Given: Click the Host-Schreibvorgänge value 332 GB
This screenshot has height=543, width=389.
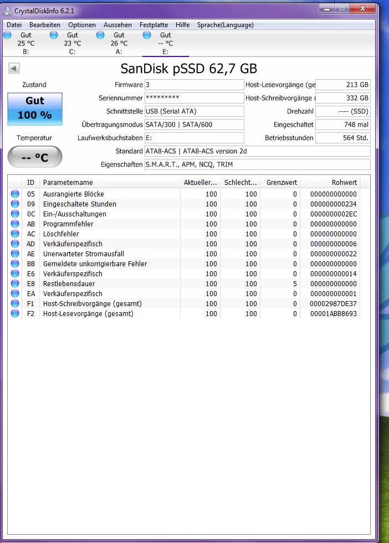Looking at the screenshot, I should coord(342,98).
